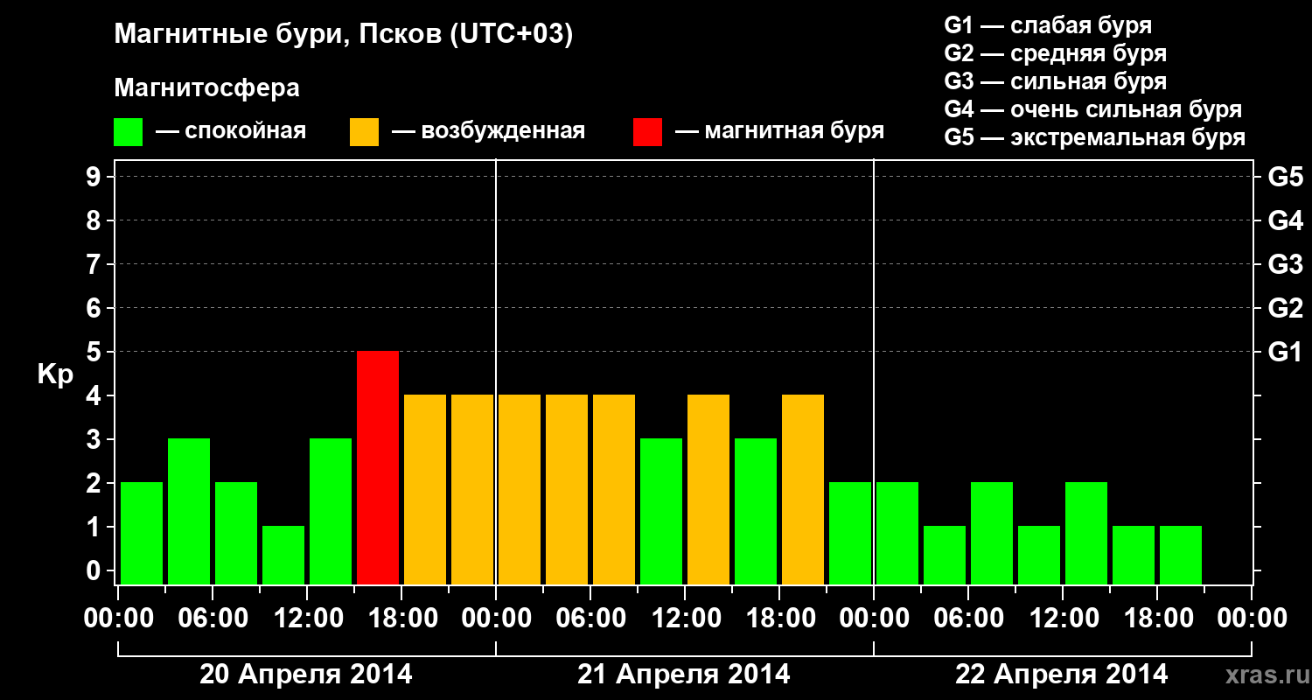Select the 22 April 00:00–03:00 Kp 2 bar
This screenshot has height=700, width=1312.
click(x=897, y=533)
